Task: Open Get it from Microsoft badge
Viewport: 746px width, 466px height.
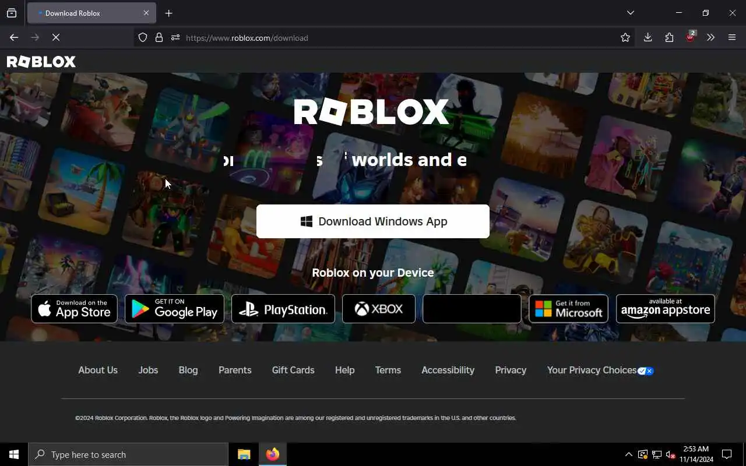Action: pos(568,309)
